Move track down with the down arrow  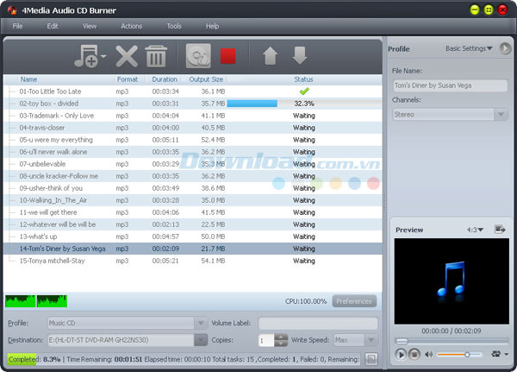pos(299,57)
